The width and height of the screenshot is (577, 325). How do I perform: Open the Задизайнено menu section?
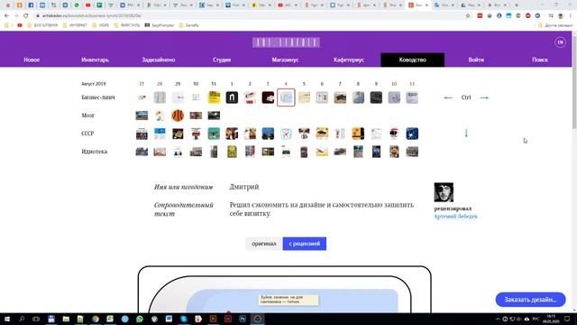point(159,60)
